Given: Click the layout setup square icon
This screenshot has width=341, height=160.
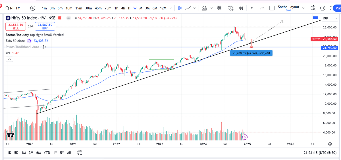Looking at the screenshot, I should pos(272,8).
